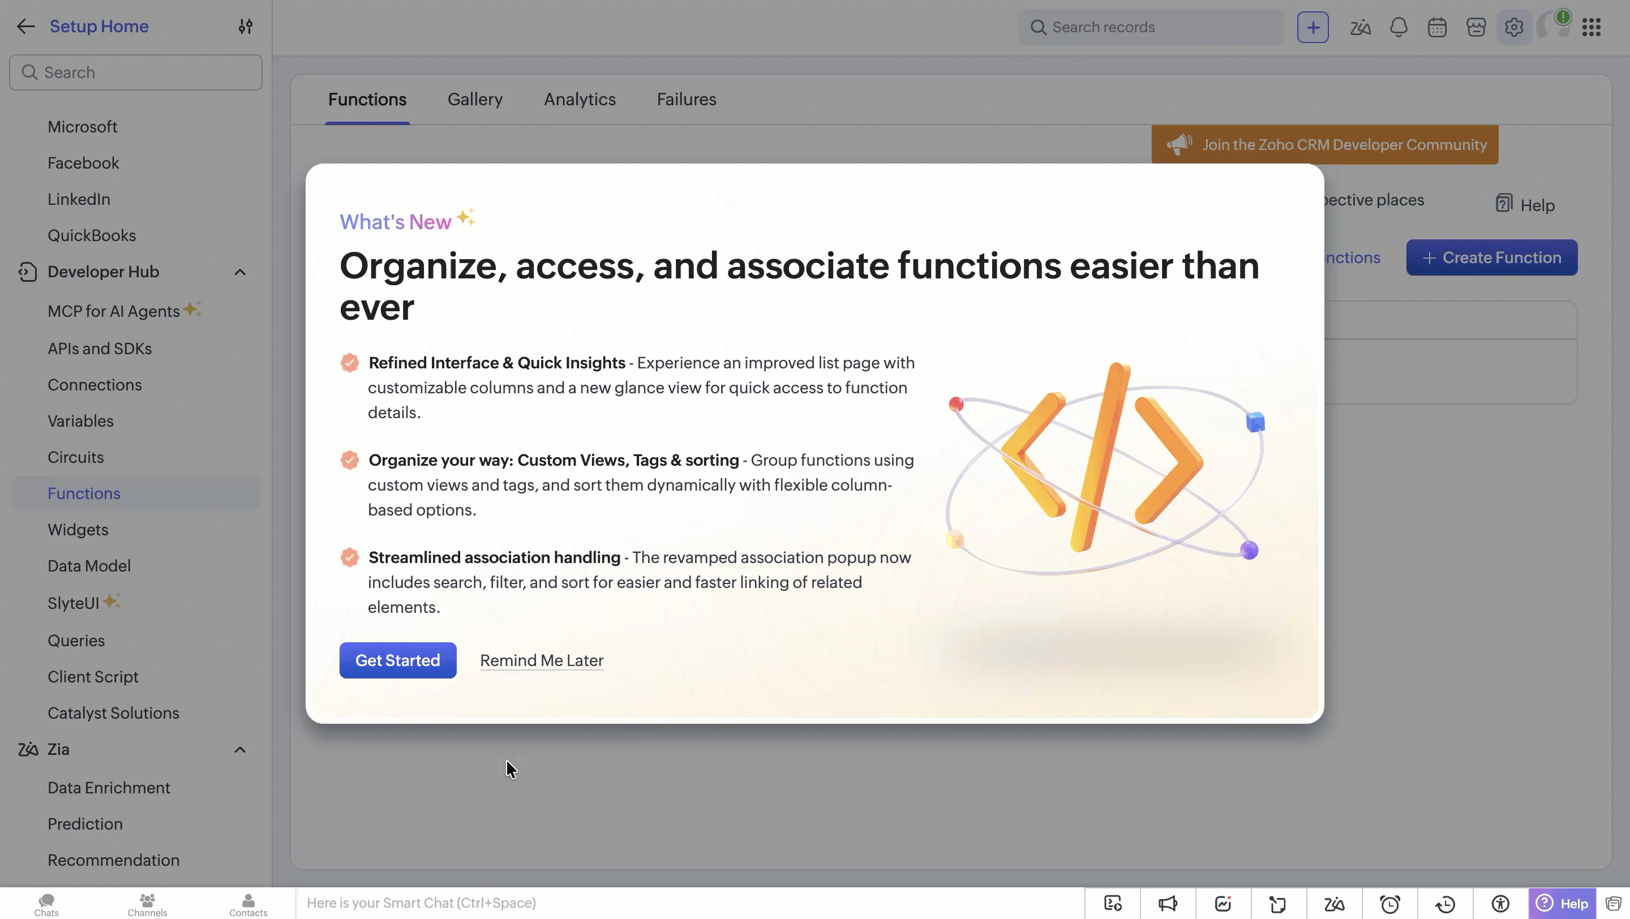Viewport: 1630px width, 919px height.
Task: Click the script playback icon in bottom bar
Action: [1112, 903]
